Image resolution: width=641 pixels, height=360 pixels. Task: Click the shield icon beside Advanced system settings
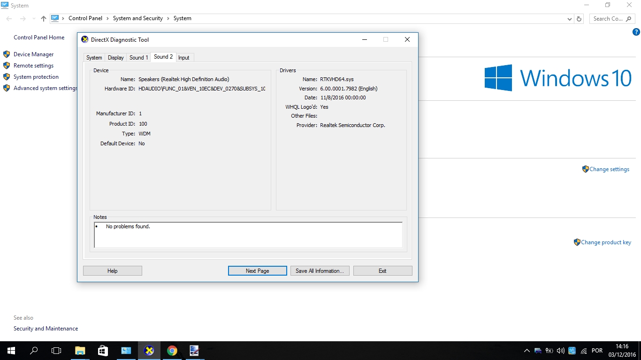[7, 88]
